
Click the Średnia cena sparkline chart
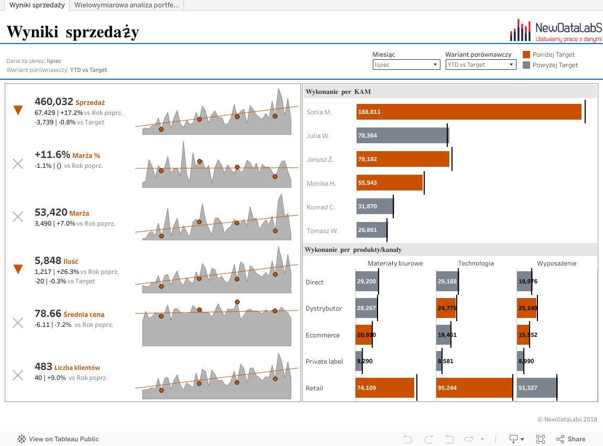[x=217, y=323]
